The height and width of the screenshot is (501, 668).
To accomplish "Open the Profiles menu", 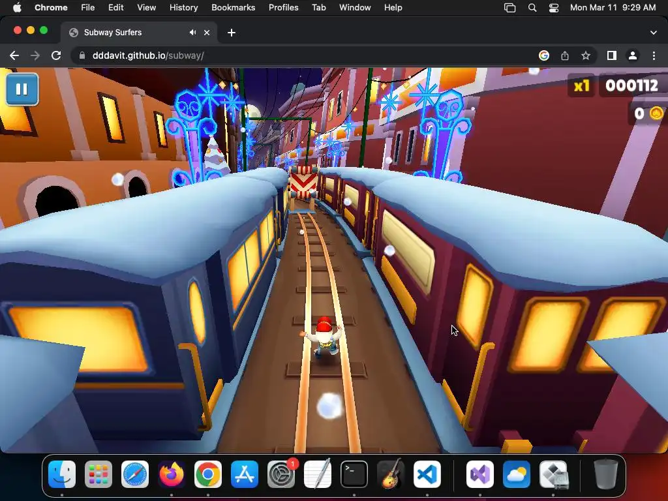I will [283, 7].
